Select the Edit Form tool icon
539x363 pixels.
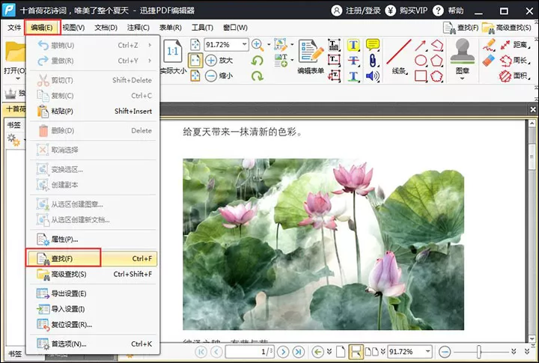pos(311,51)
